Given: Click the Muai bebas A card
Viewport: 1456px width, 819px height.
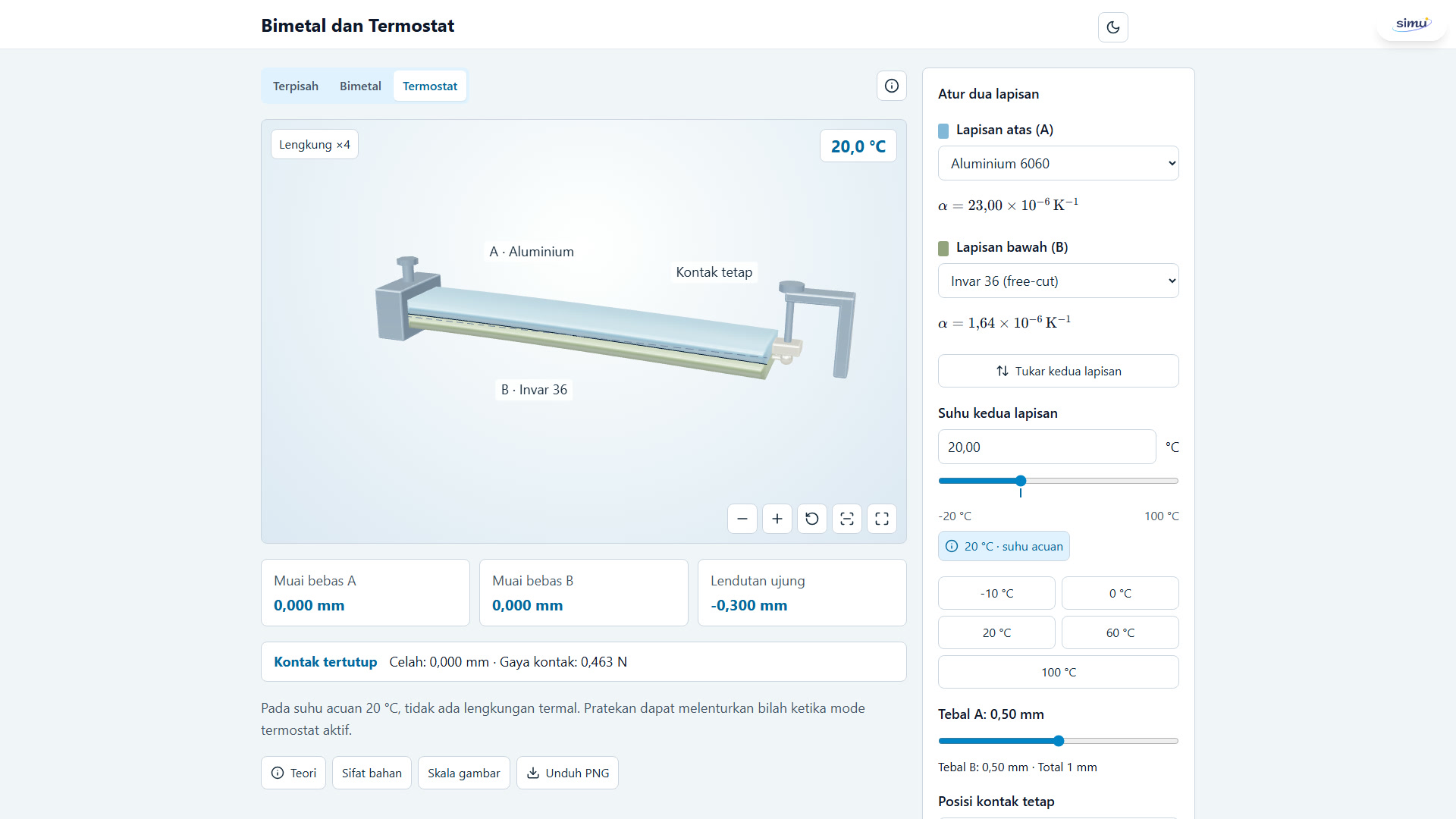Looking at the screenshot, I should [366, 592].
